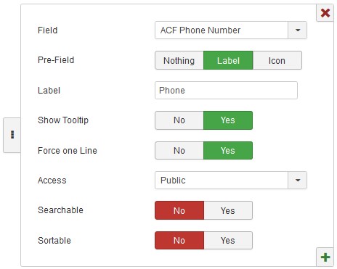Open the Access dropdown arrow
Image resolution: width=337 pixels, height=269 pixels.
pyautogui.click(x=298, y=181)
